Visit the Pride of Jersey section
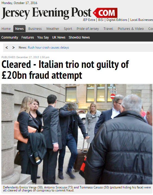The width and height of the screenshot is (153, 195). point(88,29)
